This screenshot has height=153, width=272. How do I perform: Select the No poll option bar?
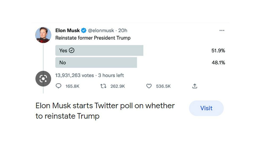96,63
